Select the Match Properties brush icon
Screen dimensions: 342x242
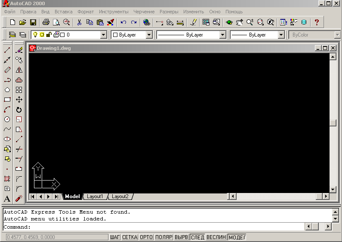point(111,22)
